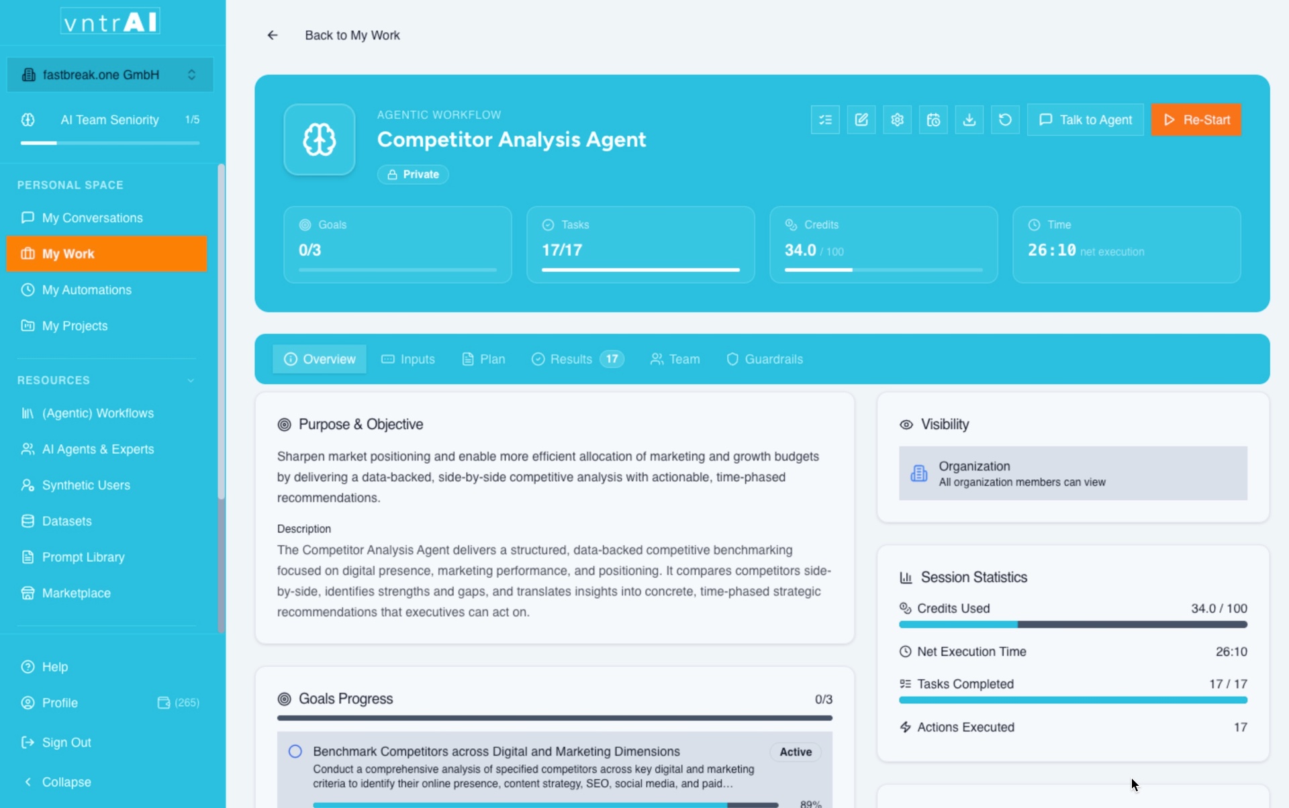The width and height of the screenshot is (1289, 808).
Task: Open Prompt Library
Action: pyautogui.click(x=107, y=557)
